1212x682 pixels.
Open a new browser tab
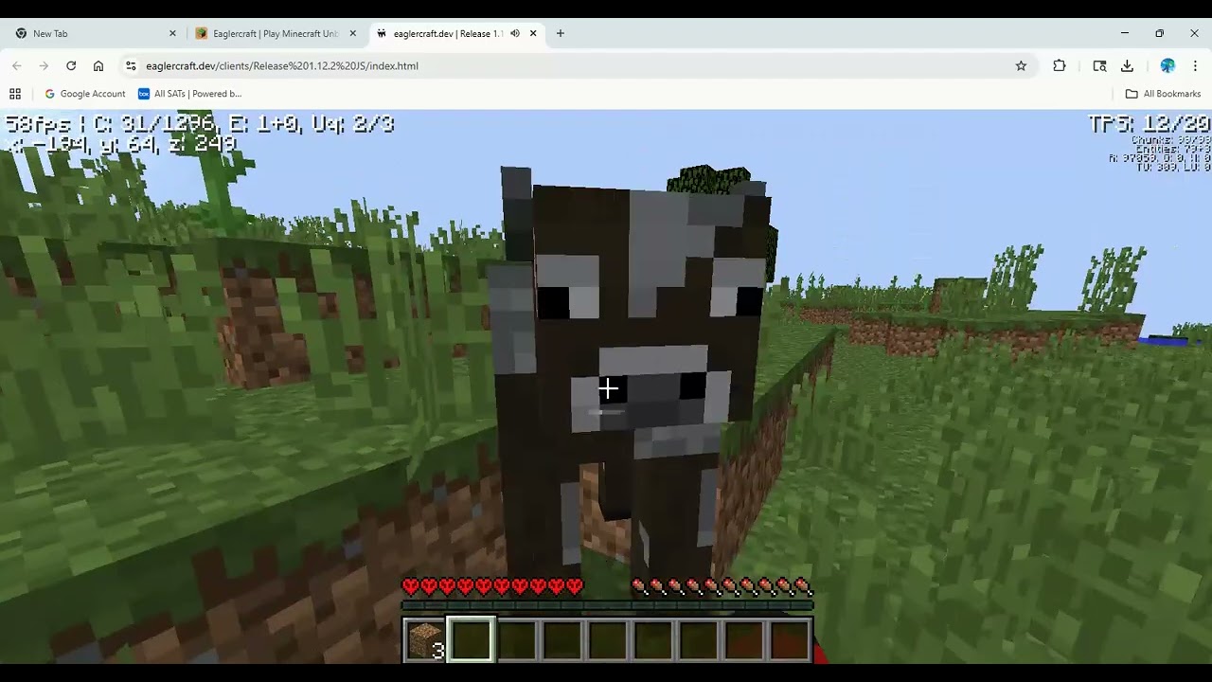point(561,33)
